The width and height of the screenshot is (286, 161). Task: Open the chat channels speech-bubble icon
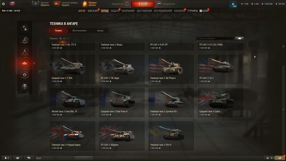point(29,158)
